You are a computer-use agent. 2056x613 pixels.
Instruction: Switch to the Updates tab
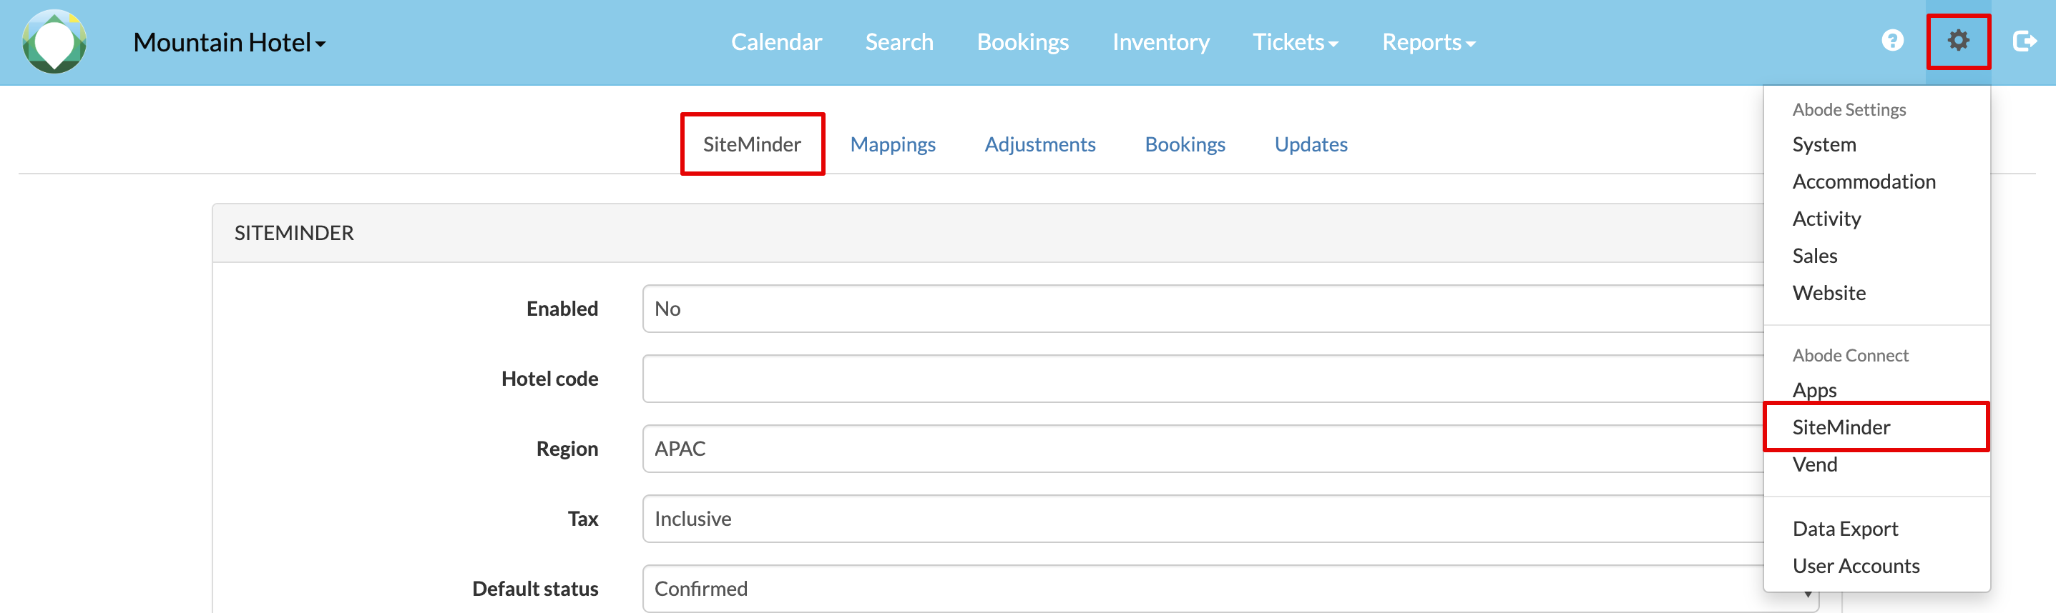click(1311, 144)
